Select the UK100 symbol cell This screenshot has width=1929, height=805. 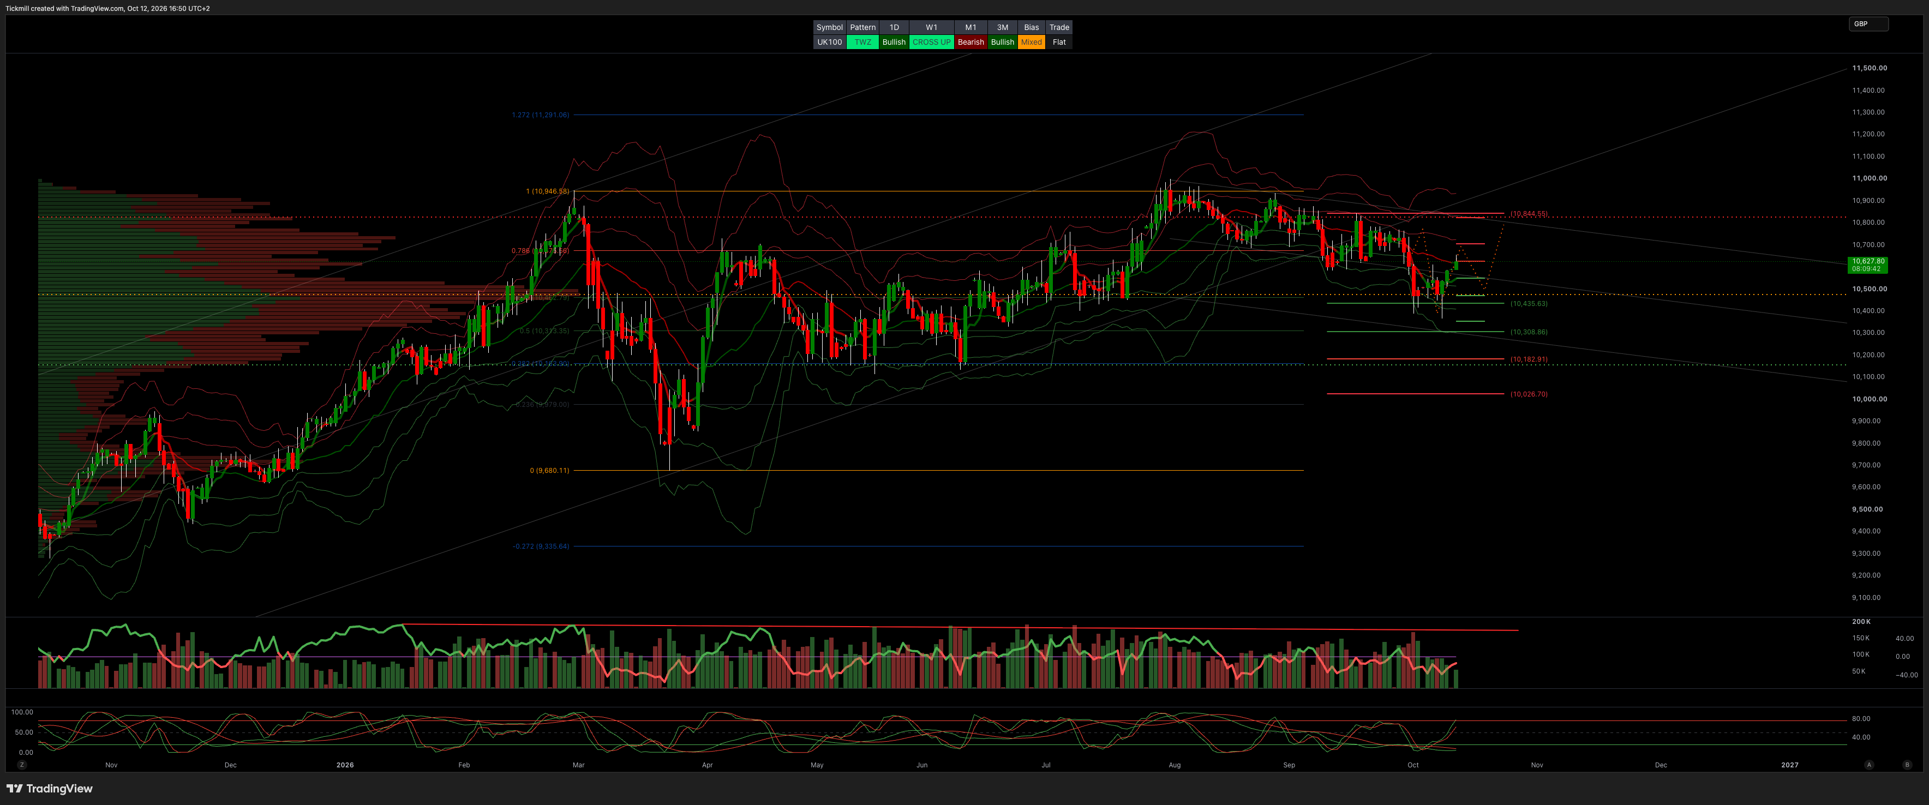[829, 42]
